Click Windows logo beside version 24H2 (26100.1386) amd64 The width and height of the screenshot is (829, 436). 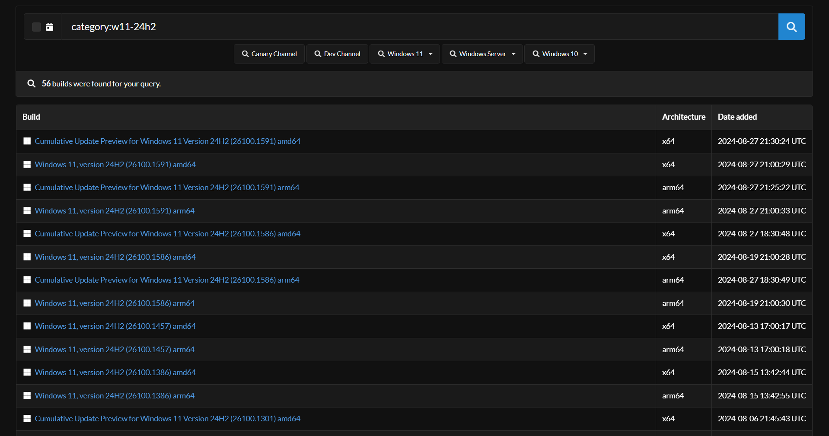tap(27, 372)
